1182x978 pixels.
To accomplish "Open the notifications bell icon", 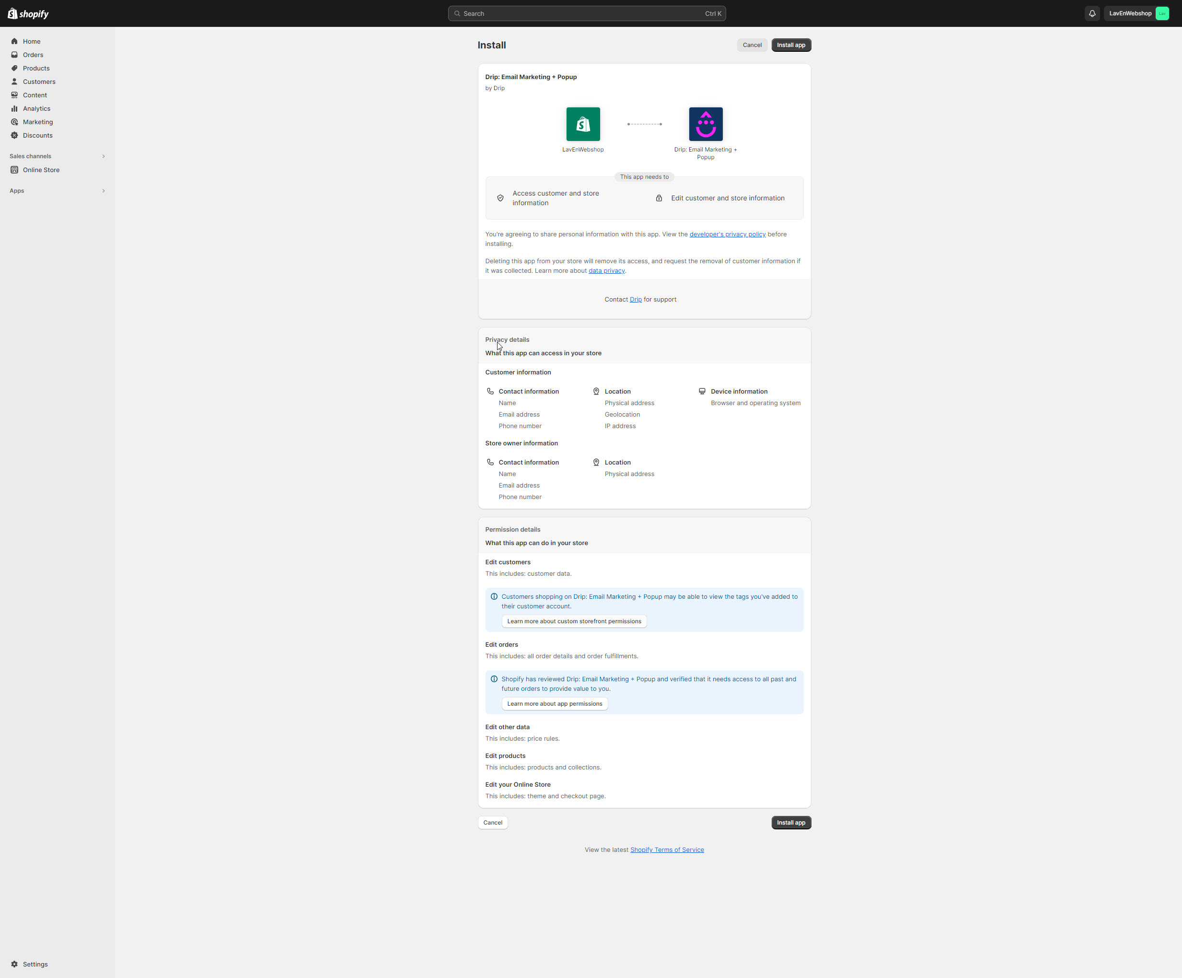I will [x=1092, y=13].
